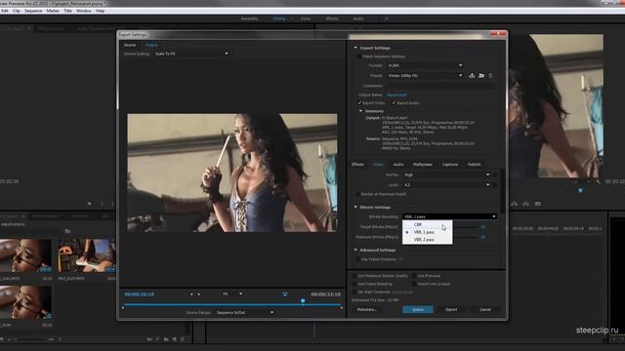
Task: Open the Sequence menu
Action: pyautogui.click(x=33, y=11)
